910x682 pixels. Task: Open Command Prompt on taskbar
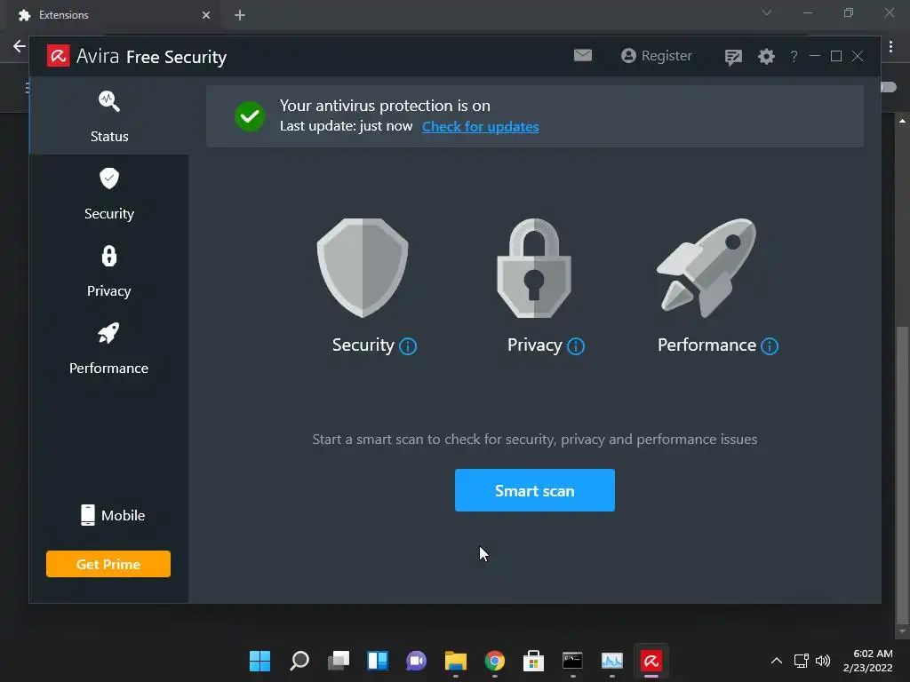(x=572, y=661)
